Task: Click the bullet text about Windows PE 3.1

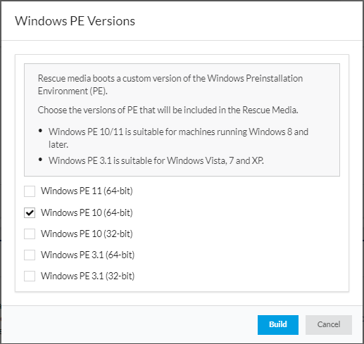Action: [x=156, y=160]
